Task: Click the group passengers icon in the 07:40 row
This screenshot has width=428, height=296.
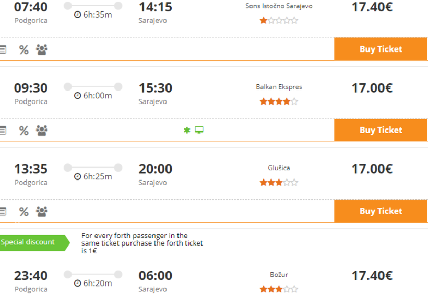Action: click(42, 49)
